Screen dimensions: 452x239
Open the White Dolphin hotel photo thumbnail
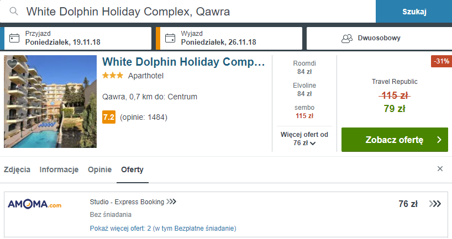(50, 102)
